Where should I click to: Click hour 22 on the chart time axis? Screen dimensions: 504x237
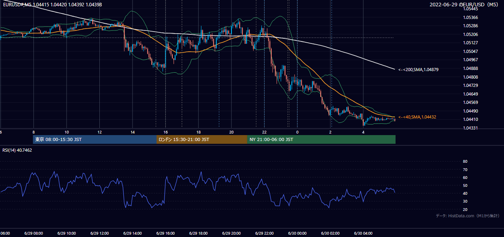point(264,132)
